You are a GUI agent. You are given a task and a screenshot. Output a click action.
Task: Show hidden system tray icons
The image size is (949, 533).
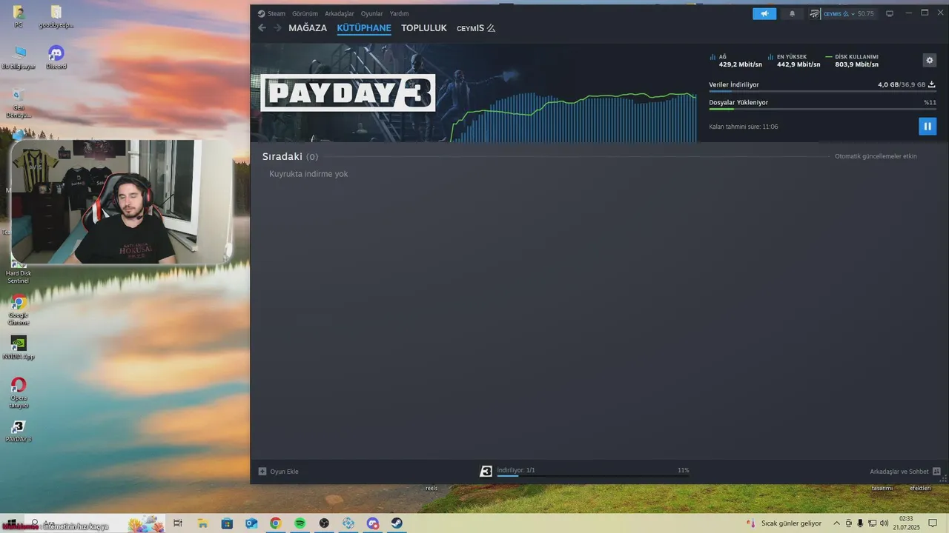tap(837, 523)
